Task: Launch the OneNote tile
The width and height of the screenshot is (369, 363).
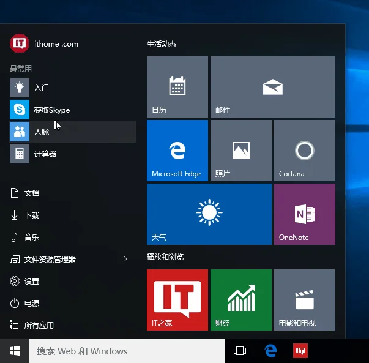Action: tap(305, 214)
